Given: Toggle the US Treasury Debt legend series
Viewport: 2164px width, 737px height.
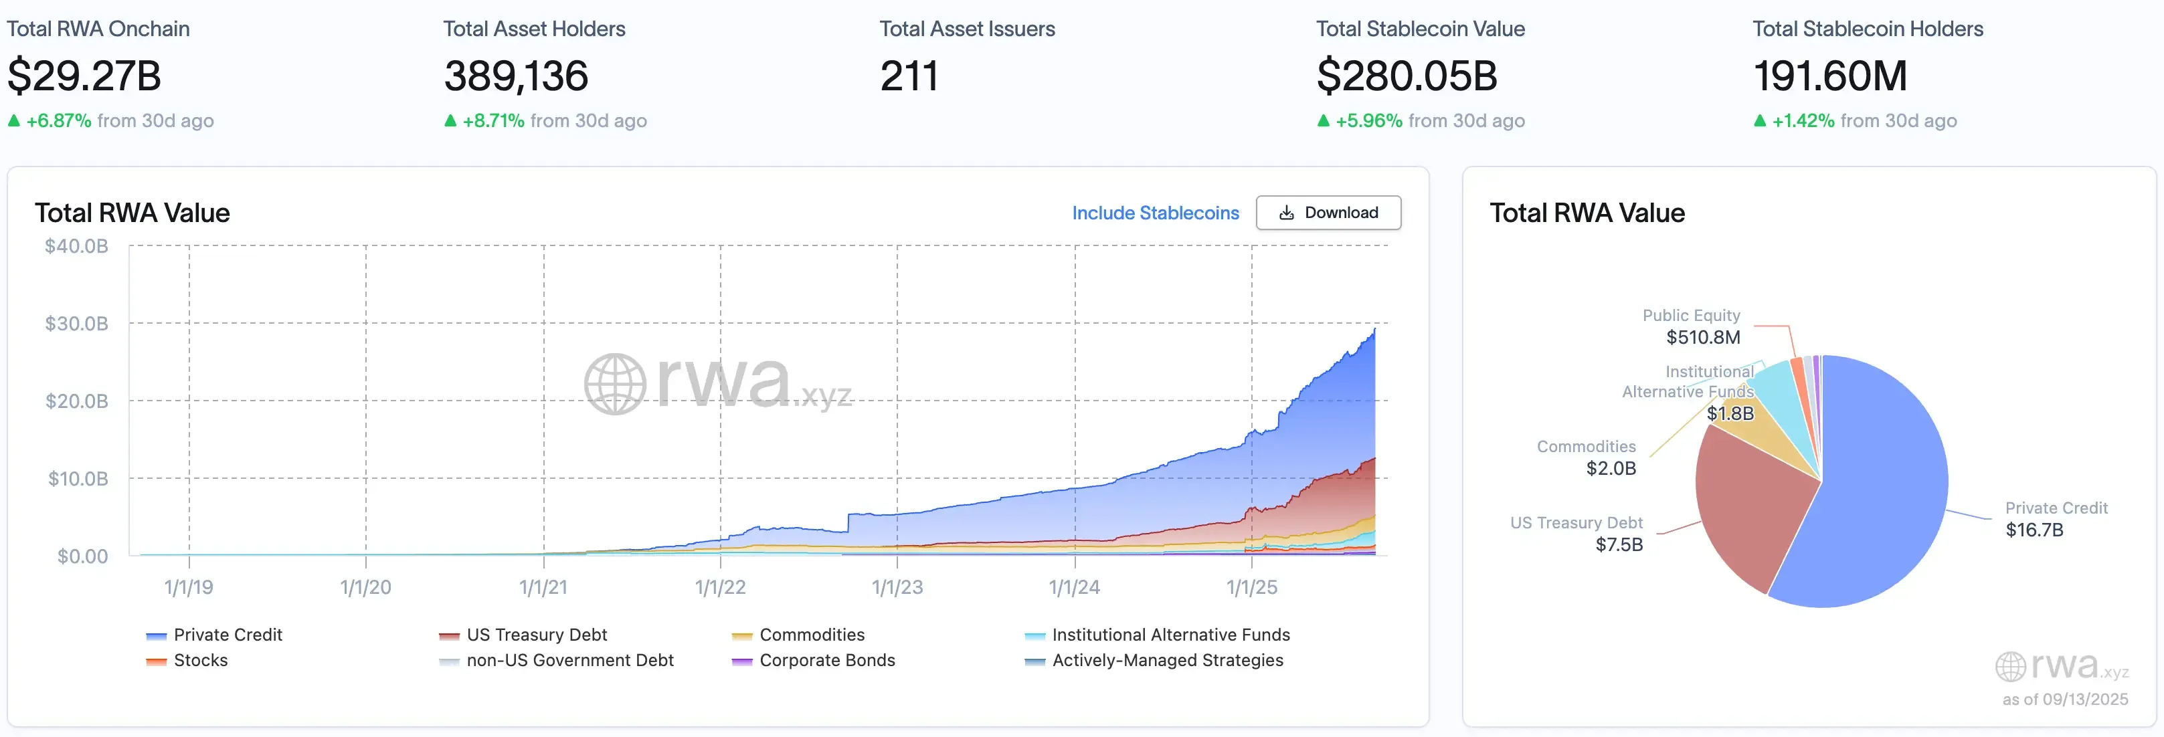Looking at the screenshot, I should click(x=536, y=635).
